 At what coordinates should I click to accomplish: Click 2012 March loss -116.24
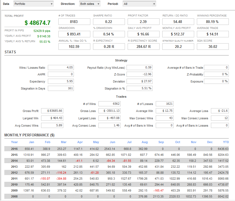tap(61, 173)
